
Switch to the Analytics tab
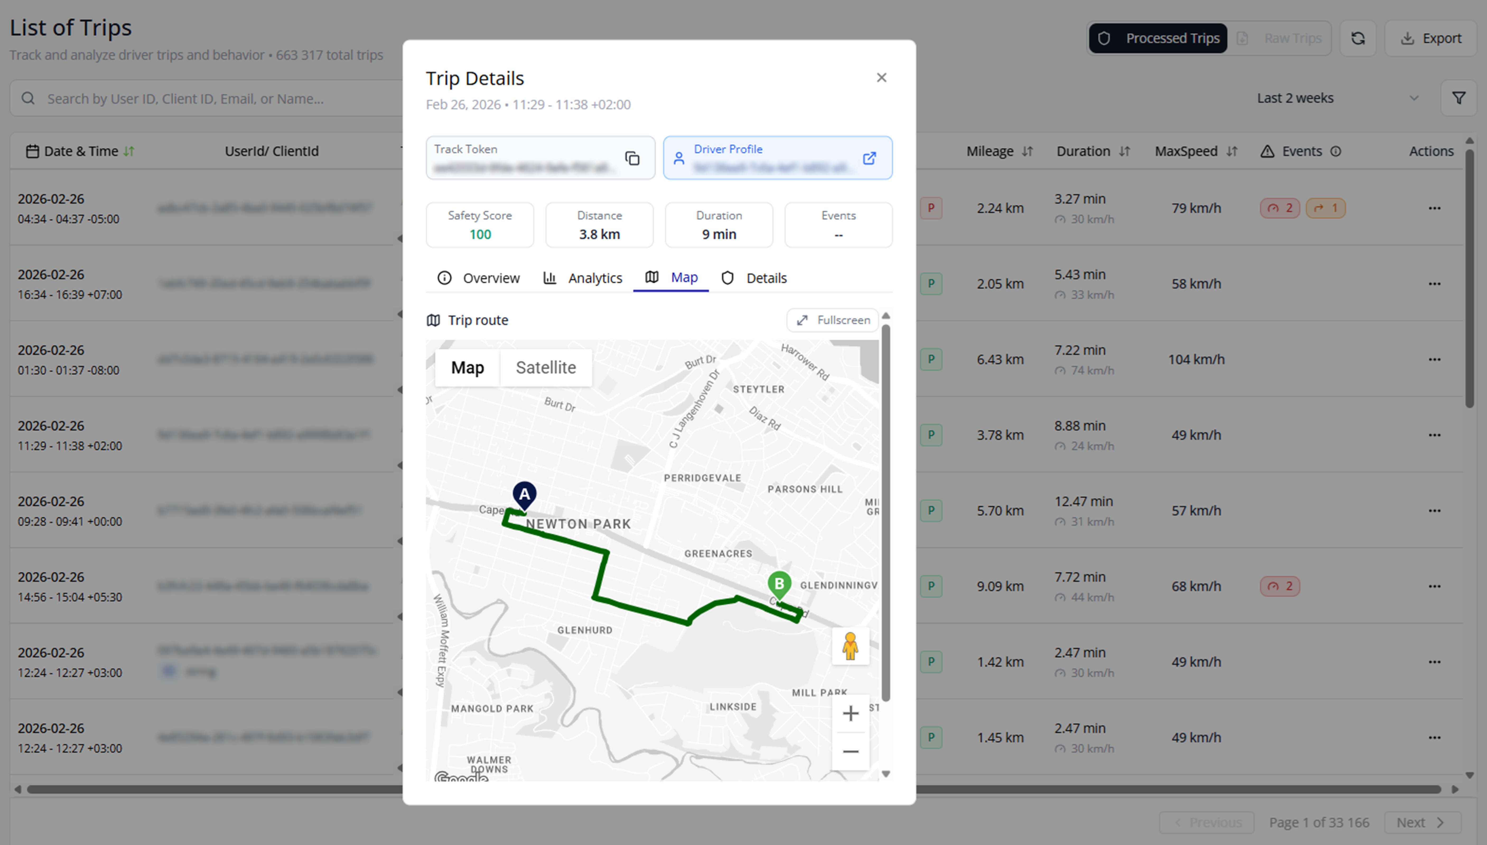click(x=583, y=278)
